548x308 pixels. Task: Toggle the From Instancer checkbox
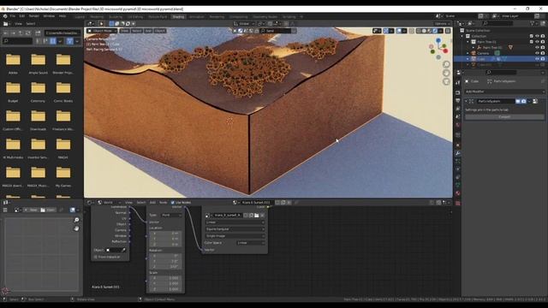[95, 257]
